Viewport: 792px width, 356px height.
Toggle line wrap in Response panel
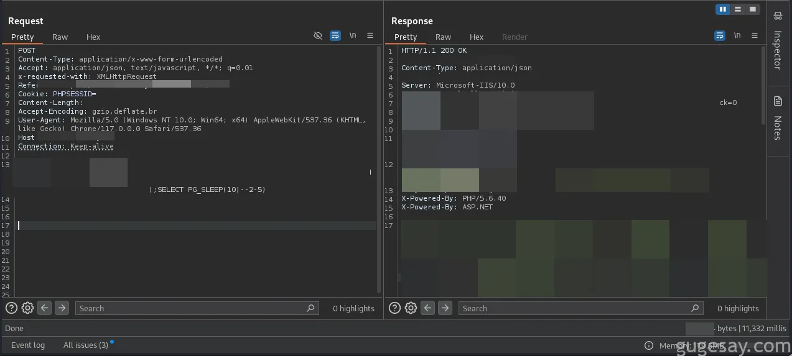720,36
